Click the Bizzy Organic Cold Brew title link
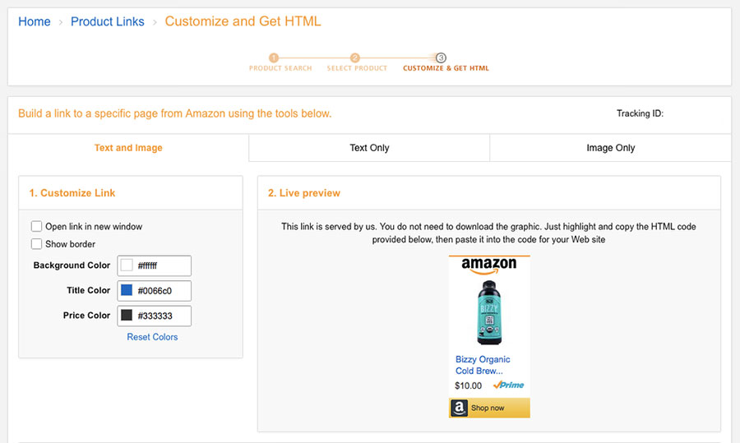 (483, 365)
